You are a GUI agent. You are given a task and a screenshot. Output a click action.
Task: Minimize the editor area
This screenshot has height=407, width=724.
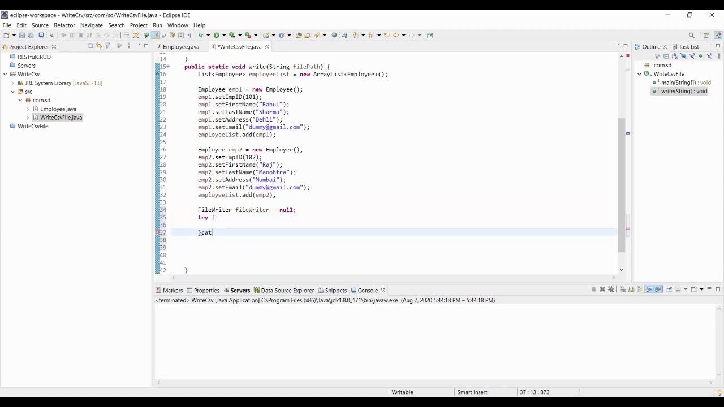[617, 45]
